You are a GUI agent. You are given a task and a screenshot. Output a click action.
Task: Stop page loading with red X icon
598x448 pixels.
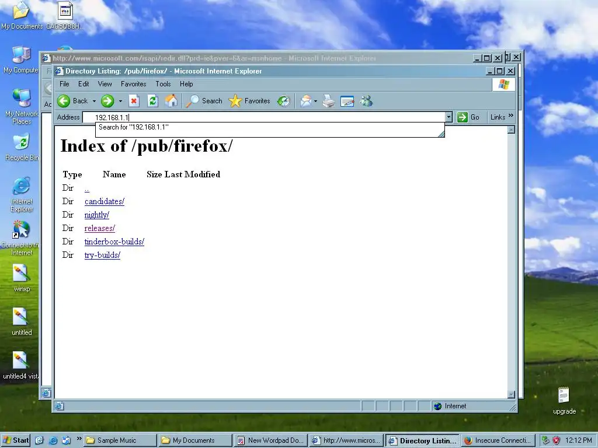(x=134, y=101)
